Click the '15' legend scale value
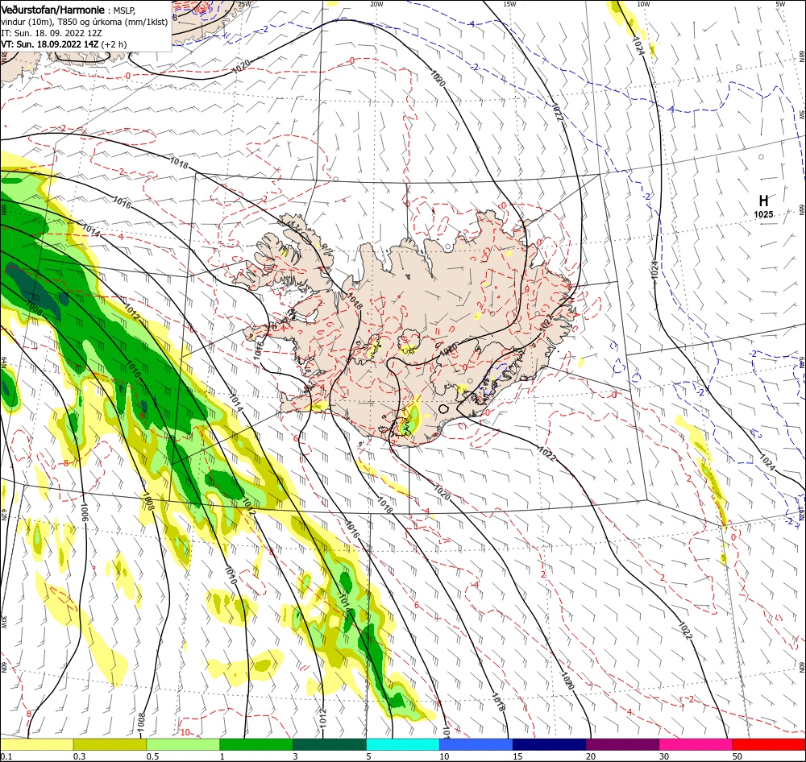The image size is (806, 762). [x=517, y=756]
